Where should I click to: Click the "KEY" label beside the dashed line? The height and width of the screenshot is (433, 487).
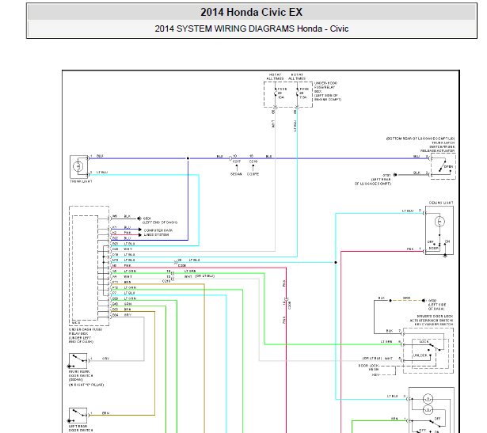pos(375,375)
